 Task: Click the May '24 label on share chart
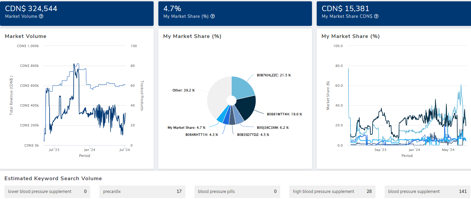pyautogui.click(x=448, y=150)
